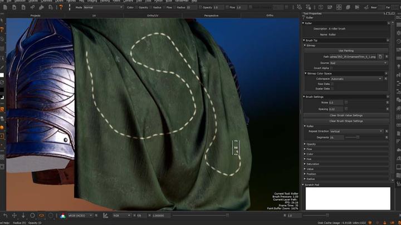Switch to the UV viewport tab
401x225 pixels.
pyautogui.click(x=94, y=16)
